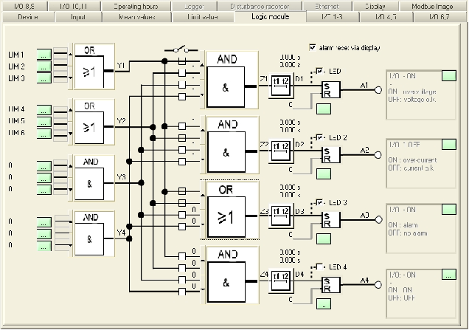This screenshot has width=469, height=330.
Task: Switch to the Limit values tab
Action: tap(202, 16)
